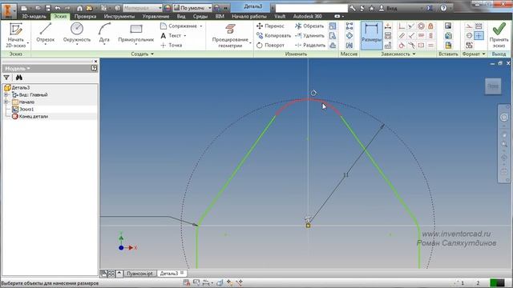Apply the equal constraint icon
513x288 pixels.
pos(430,45)
